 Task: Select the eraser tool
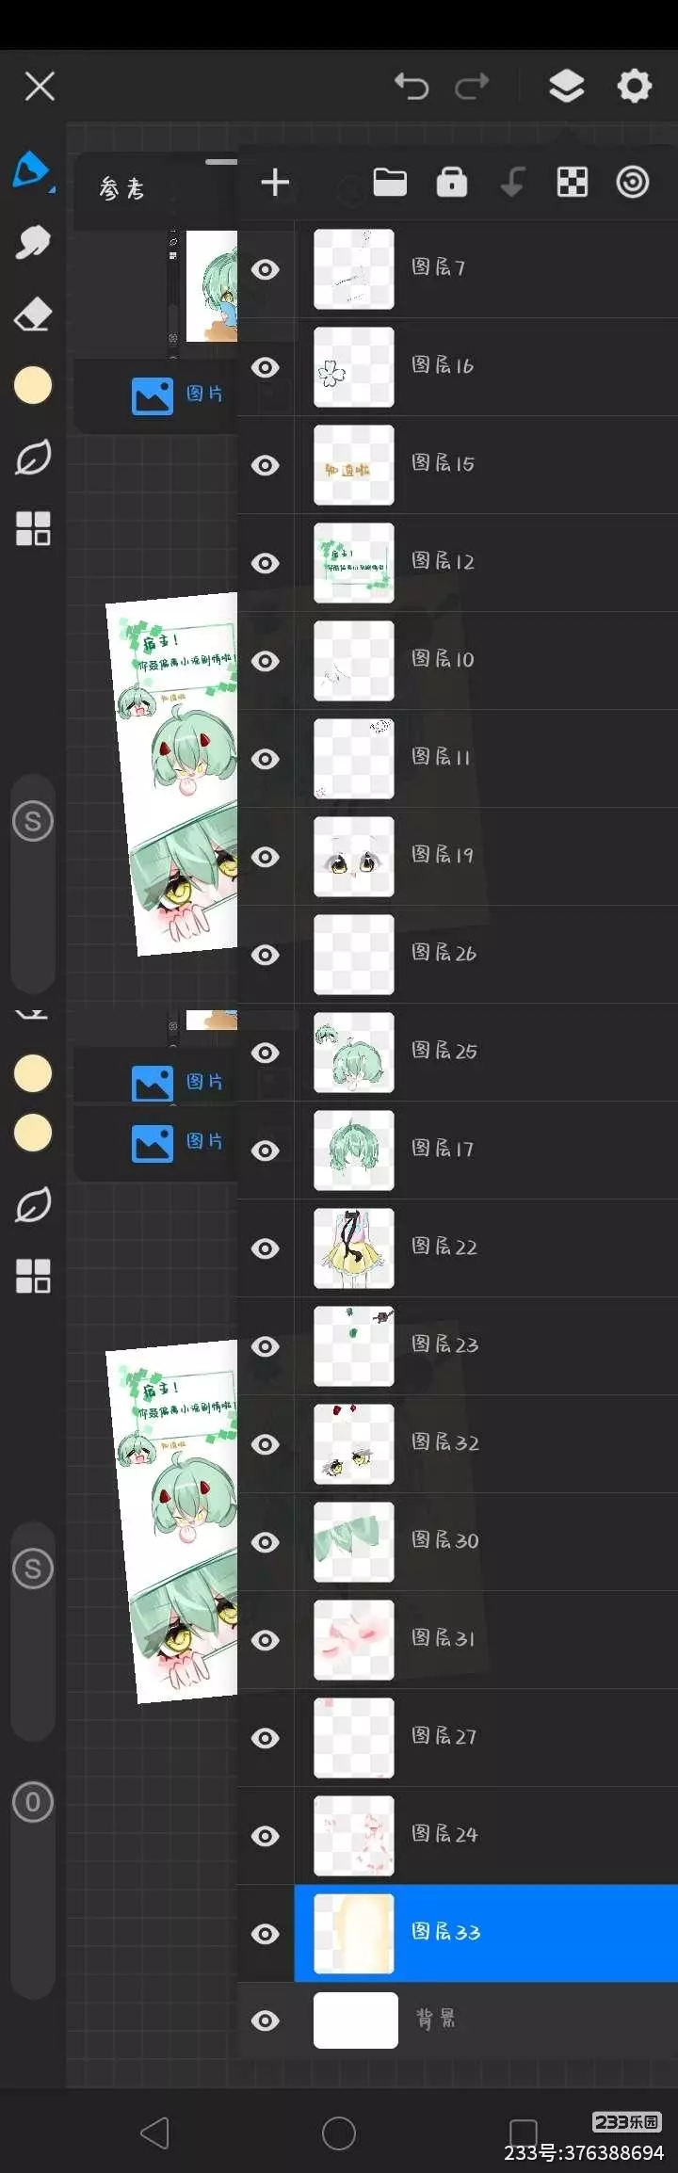coord(33,314)
